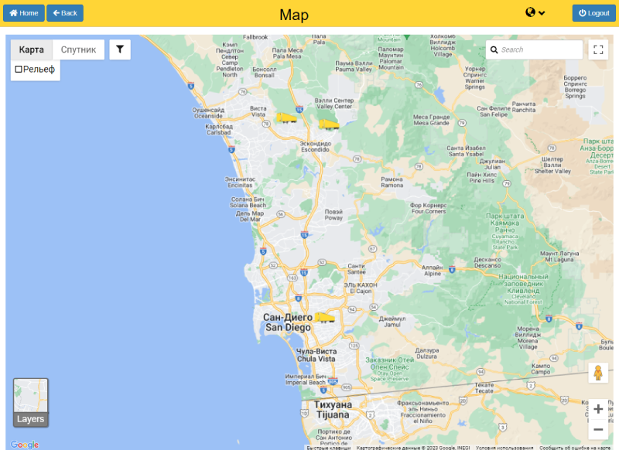
Task: Log out with the Logout button
Action: coord(593,13)
